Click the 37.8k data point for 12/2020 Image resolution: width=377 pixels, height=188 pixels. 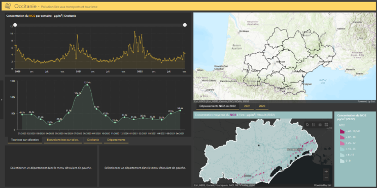tap(124, 117)
